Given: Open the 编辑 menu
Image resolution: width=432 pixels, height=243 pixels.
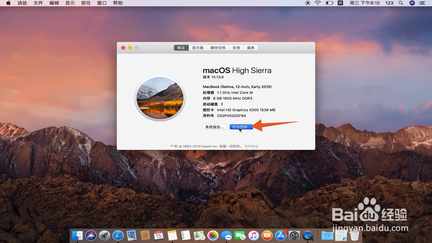Looking at the screenshot, I should [x=54, y=3].
